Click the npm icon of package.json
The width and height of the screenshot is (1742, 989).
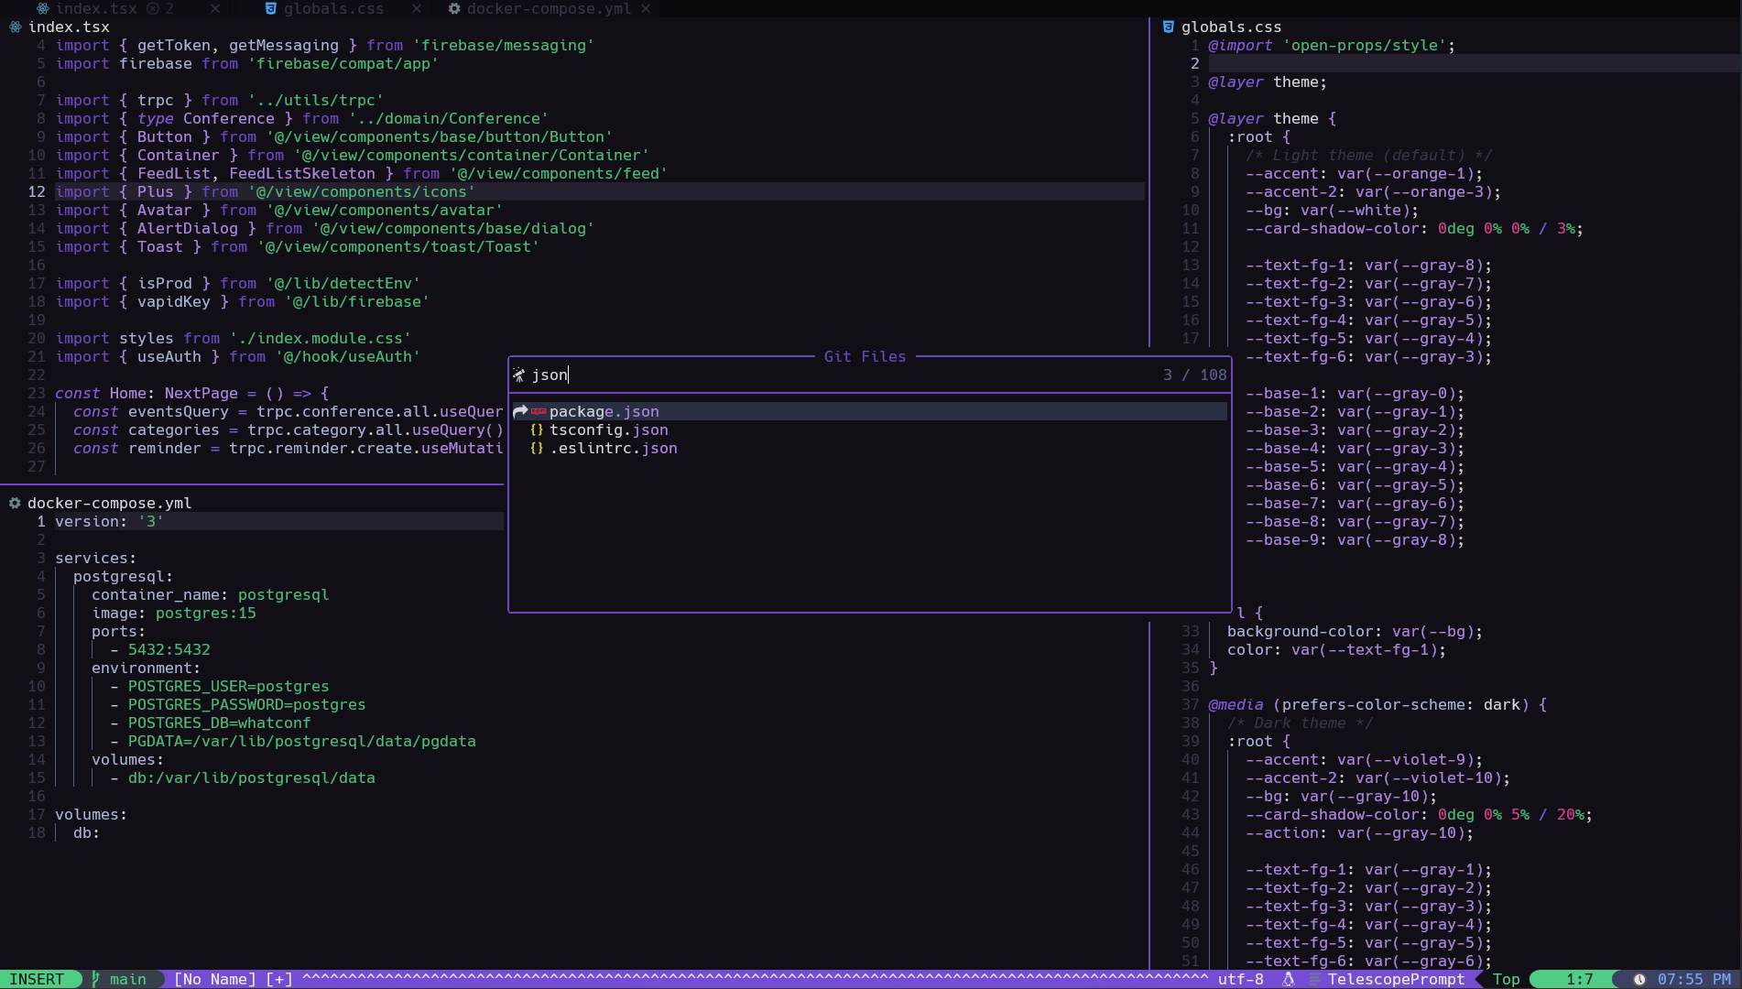539,411
